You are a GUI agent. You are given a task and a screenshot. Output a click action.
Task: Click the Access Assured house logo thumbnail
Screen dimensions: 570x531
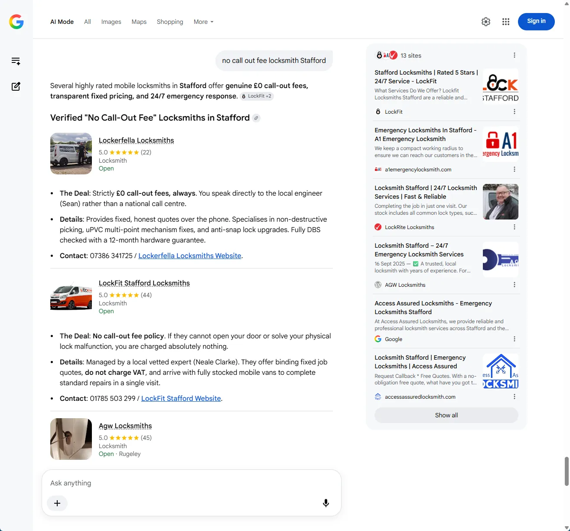(501, 371)
